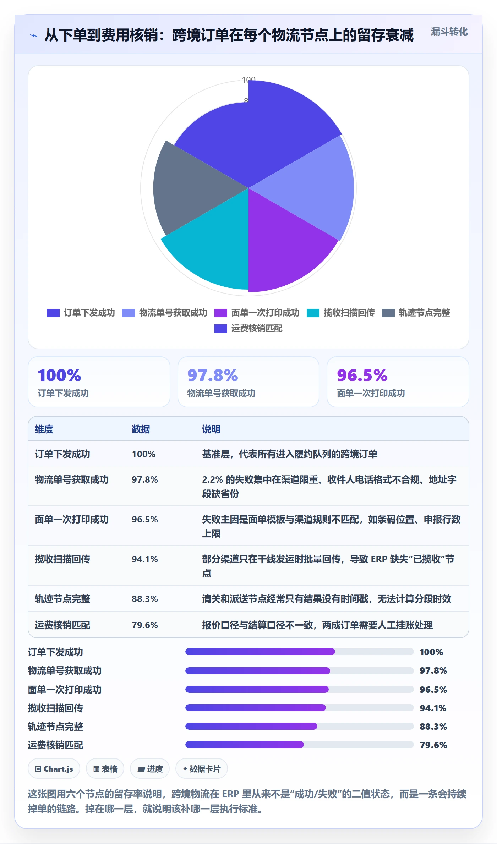Click the 订单下发成功 progress bar
497x844 pixels.
(300, 652)
